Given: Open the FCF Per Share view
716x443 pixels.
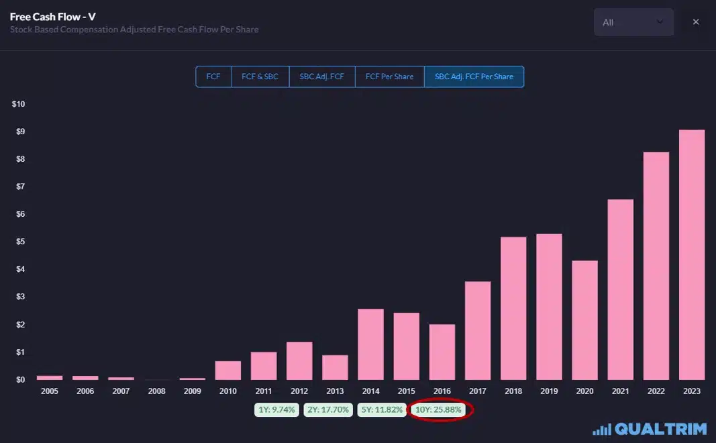Looking at the screenshot, I should click(x=389, y=76).
